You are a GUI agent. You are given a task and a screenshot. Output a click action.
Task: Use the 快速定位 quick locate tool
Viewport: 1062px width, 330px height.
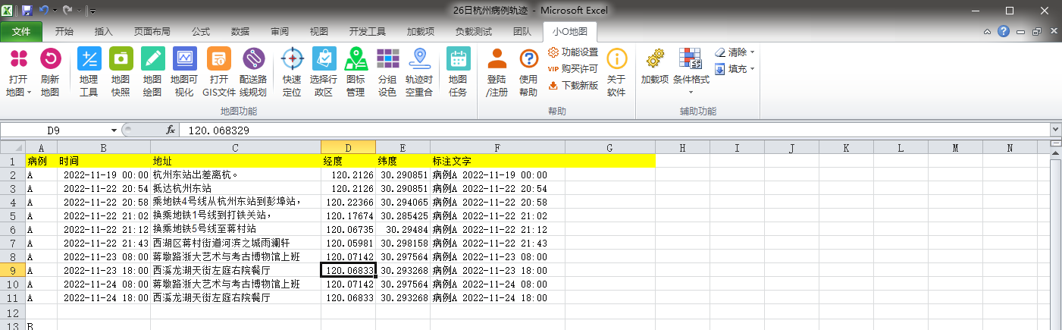coord(292,72)
